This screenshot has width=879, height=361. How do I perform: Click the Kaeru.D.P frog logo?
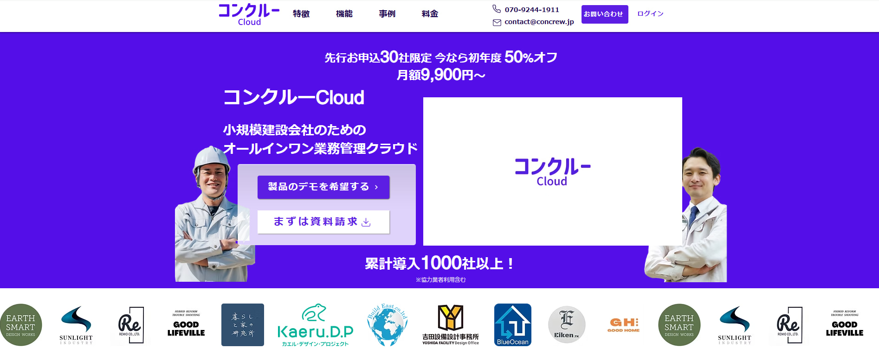315,325
